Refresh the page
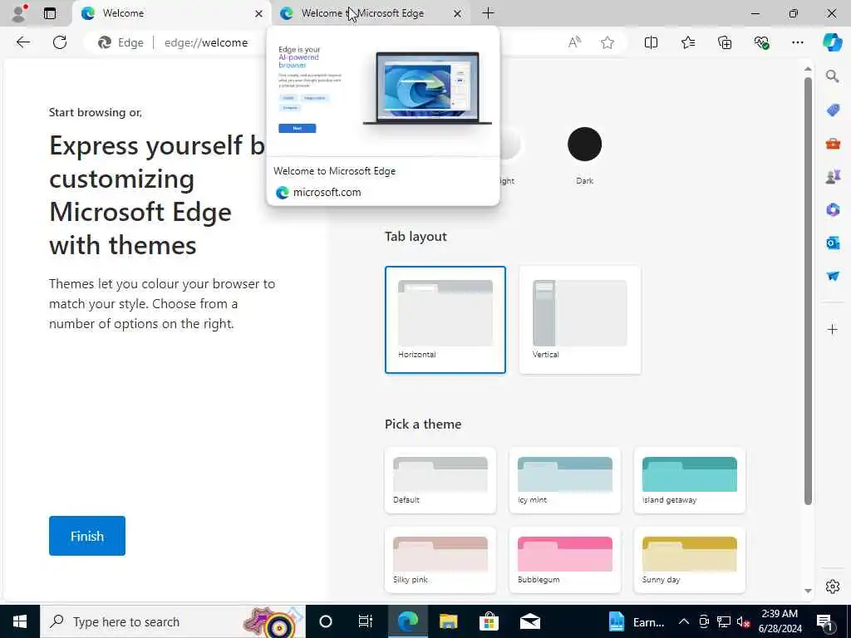 coord(60,42)
